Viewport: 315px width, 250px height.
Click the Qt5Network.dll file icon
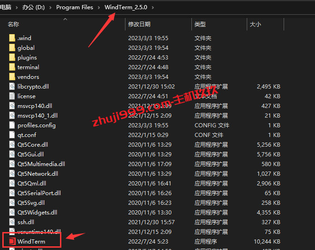[x=12, y=173]
